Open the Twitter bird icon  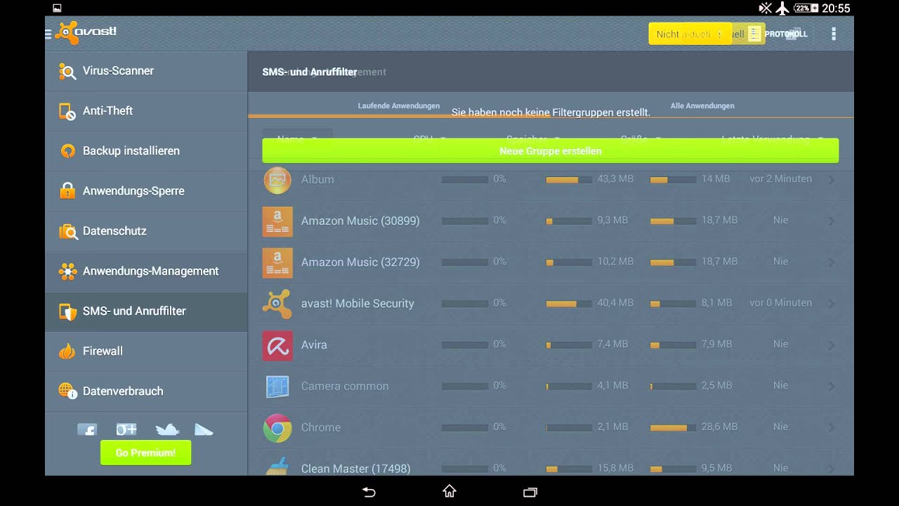(x=167, y=429)
